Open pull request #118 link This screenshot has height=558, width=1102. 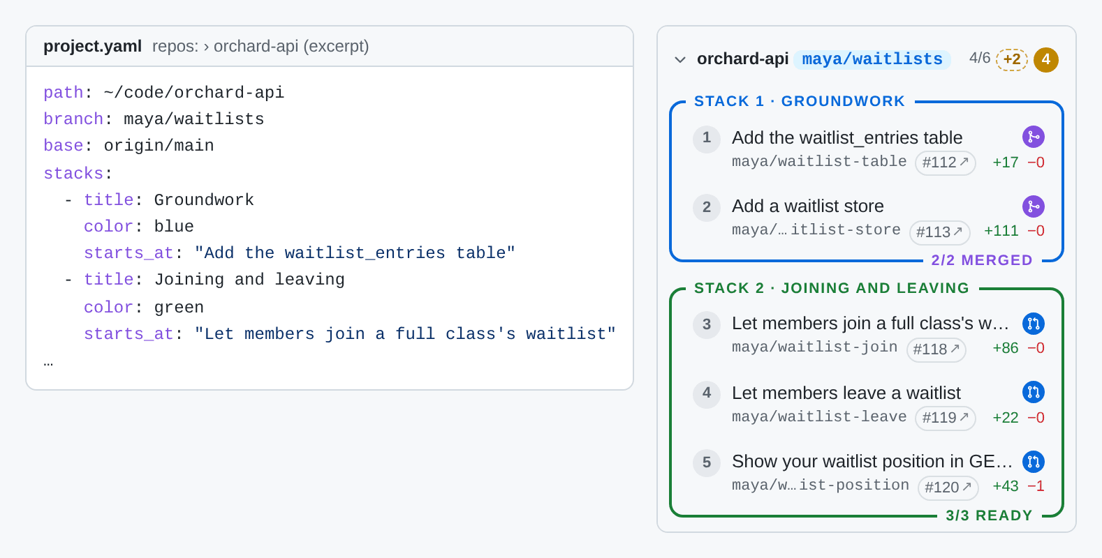coord(936,349)
